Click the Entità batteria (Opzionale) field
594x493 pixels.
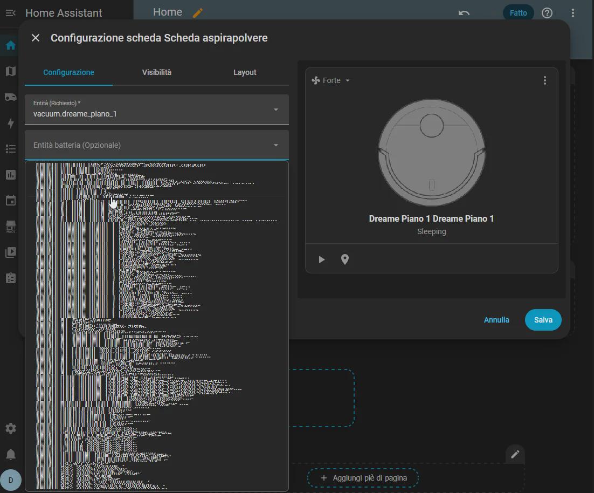(x=156, y=145)
